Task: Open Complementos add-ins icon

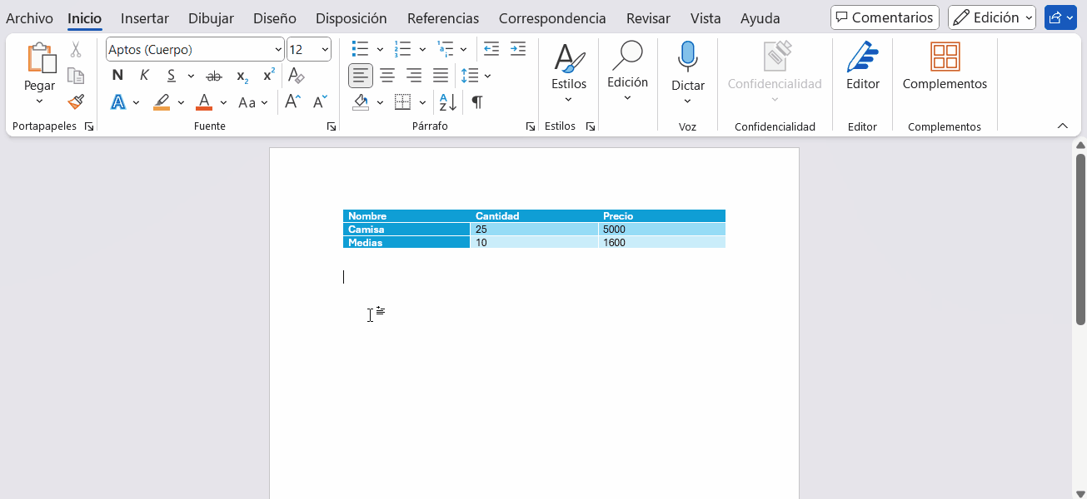Action: point(945,58)
